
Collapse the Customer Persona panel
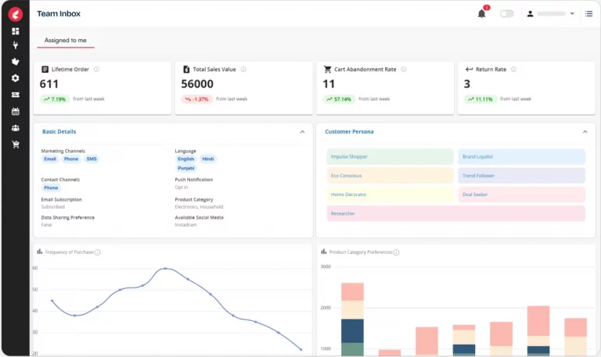(585, 131)
